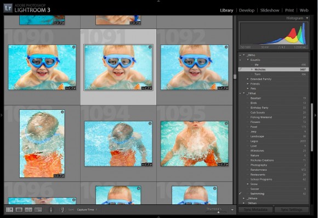Viewport: 318px width, 218px height.
Task: Collapse the Histogram panel triangle
Action: tap(307, 18)
